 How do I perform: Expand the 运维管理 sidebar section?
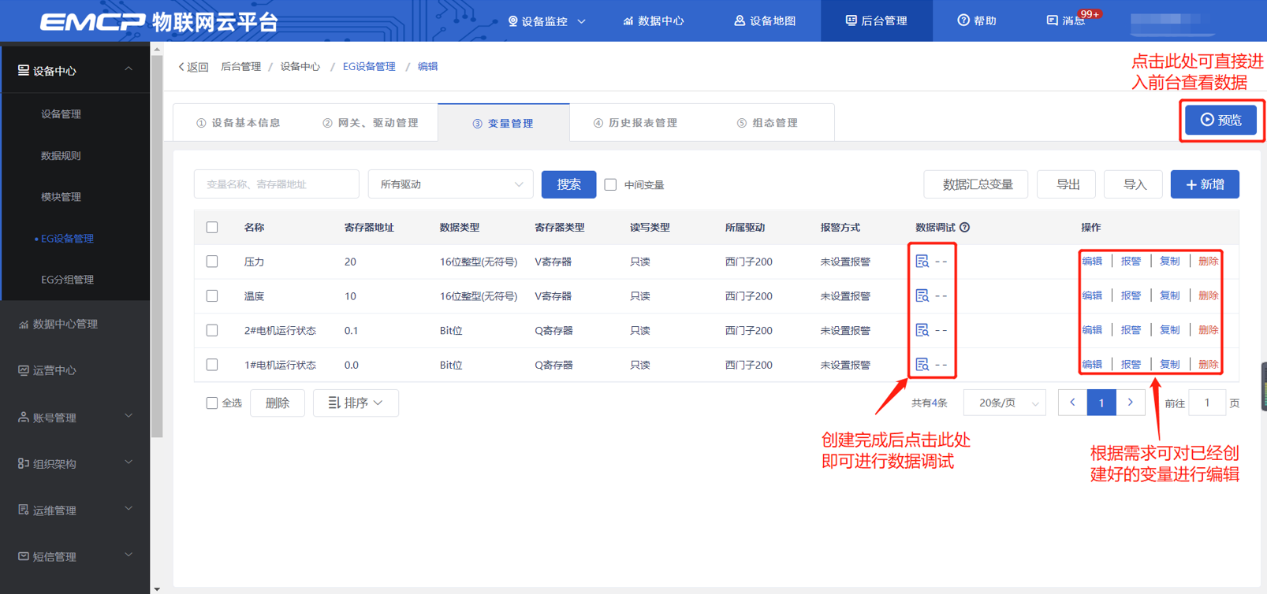point(129,510)
